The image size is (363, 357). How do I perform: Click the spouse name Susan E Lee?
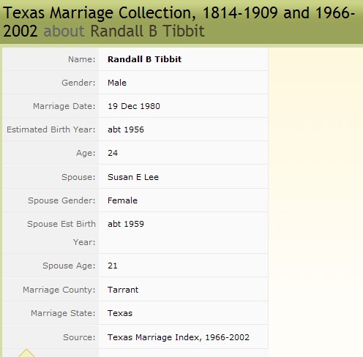(x=133, y=177)
